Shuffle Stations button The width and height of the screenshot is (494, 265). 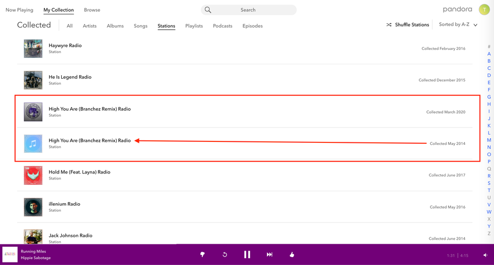click(407, 25)
